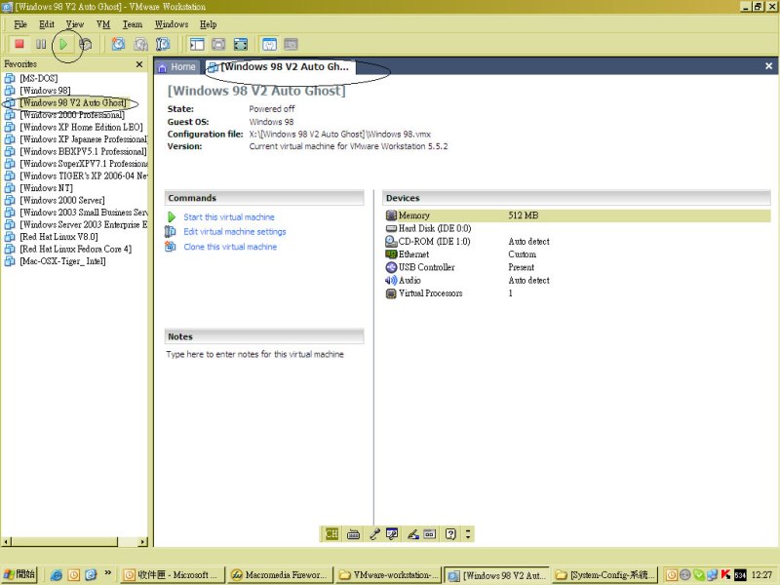Select [Mac-OSX-Tiger_Intel] favorite
The width and height of the screenshot is (780, 585).
tap(62, 261)
